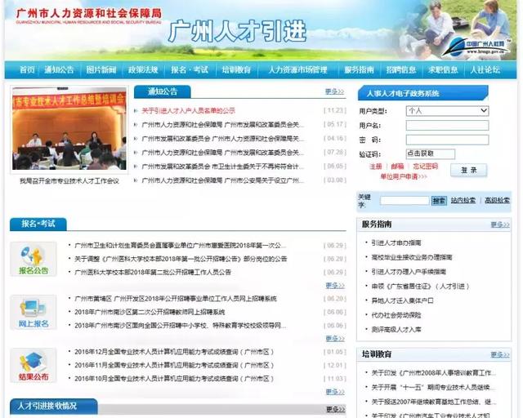Click the 结果公布 icon
Image resolution: width=523 pixels, height=418 pixels.
34,366
